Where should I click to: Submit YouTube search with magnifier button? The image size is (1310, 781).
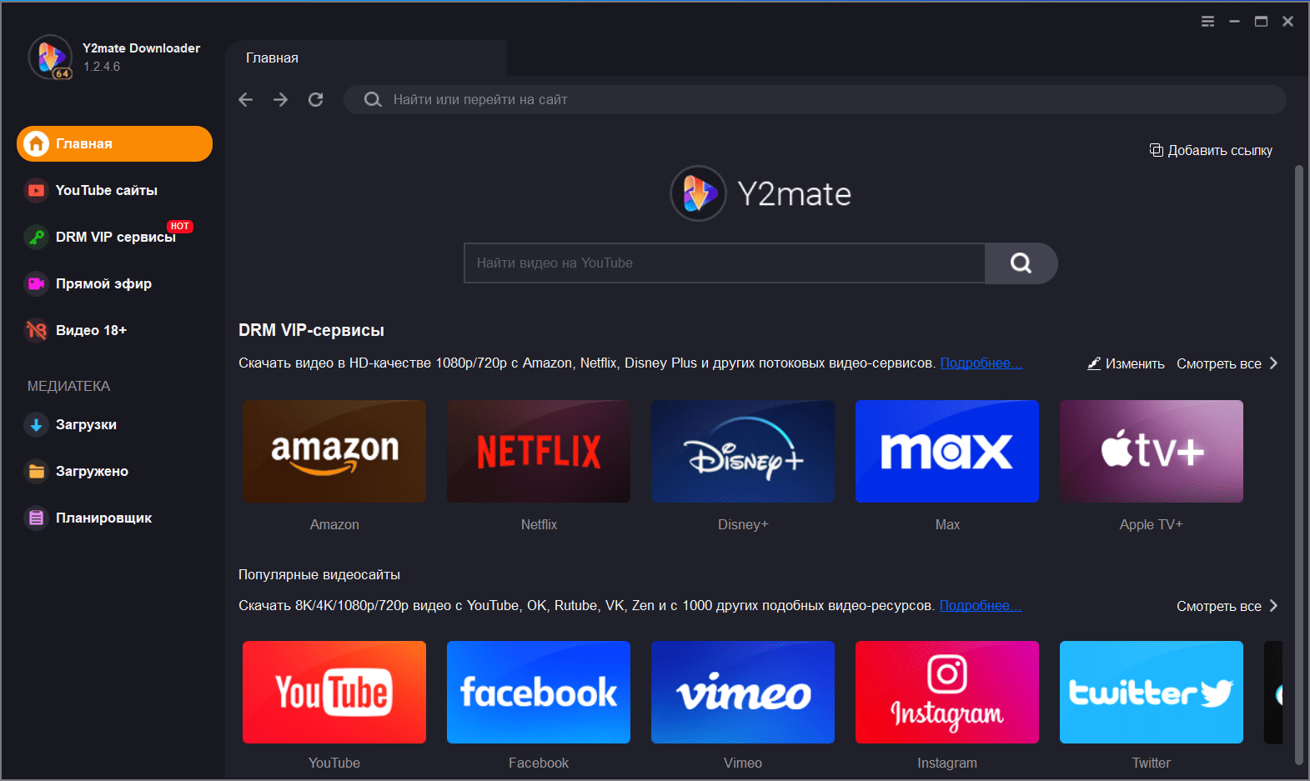pos(1021,263)
